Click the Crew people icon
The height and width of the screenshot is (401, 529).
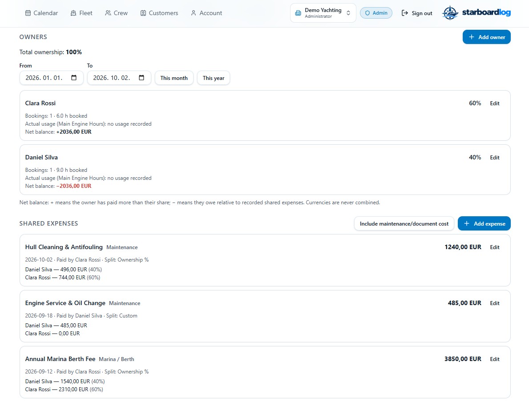pos(108,13)
